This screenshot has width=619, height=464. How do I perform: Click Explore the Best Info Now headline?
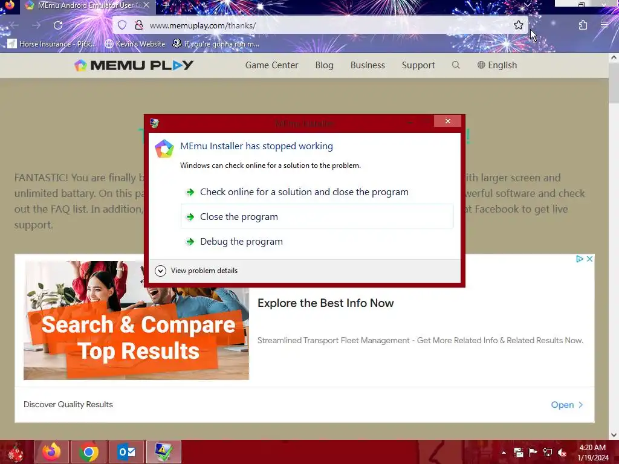click(325, 303)
